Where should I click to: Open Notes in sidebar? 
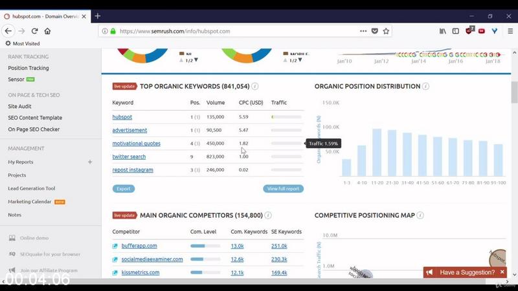coord(14,215)
